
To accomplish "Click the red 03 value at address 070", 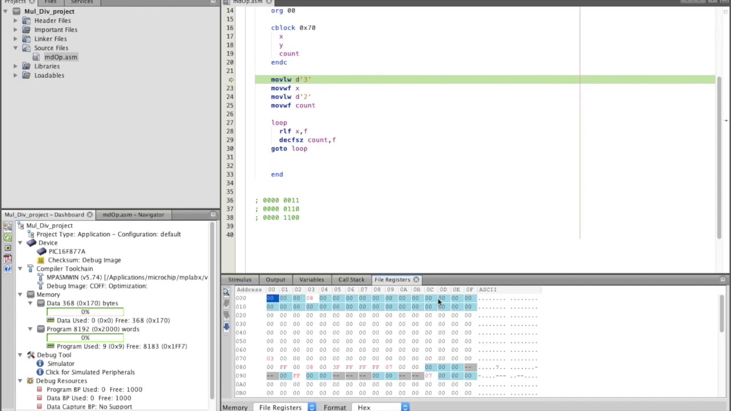I will point(270,358).
